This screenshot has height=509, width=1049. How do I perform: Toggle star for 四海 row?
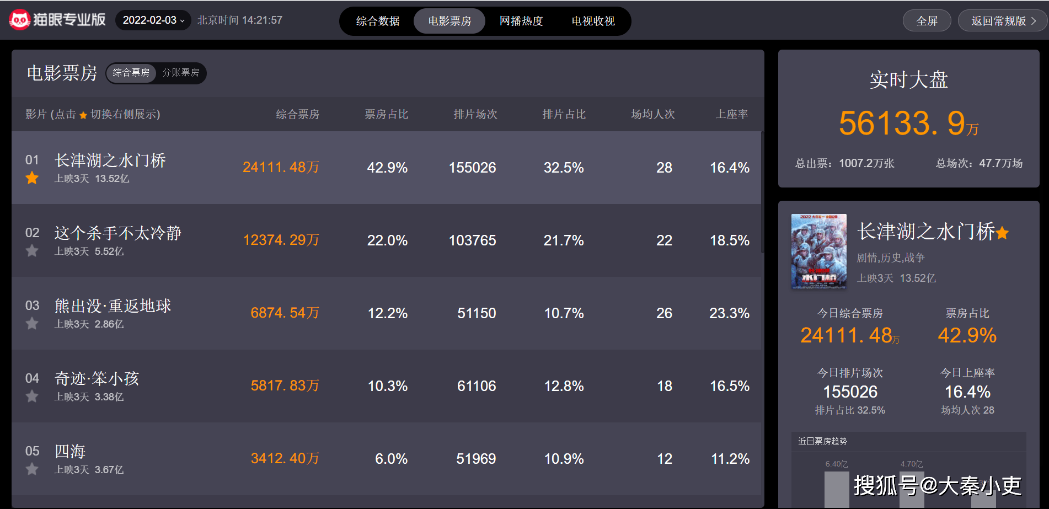tap(32, 469)
